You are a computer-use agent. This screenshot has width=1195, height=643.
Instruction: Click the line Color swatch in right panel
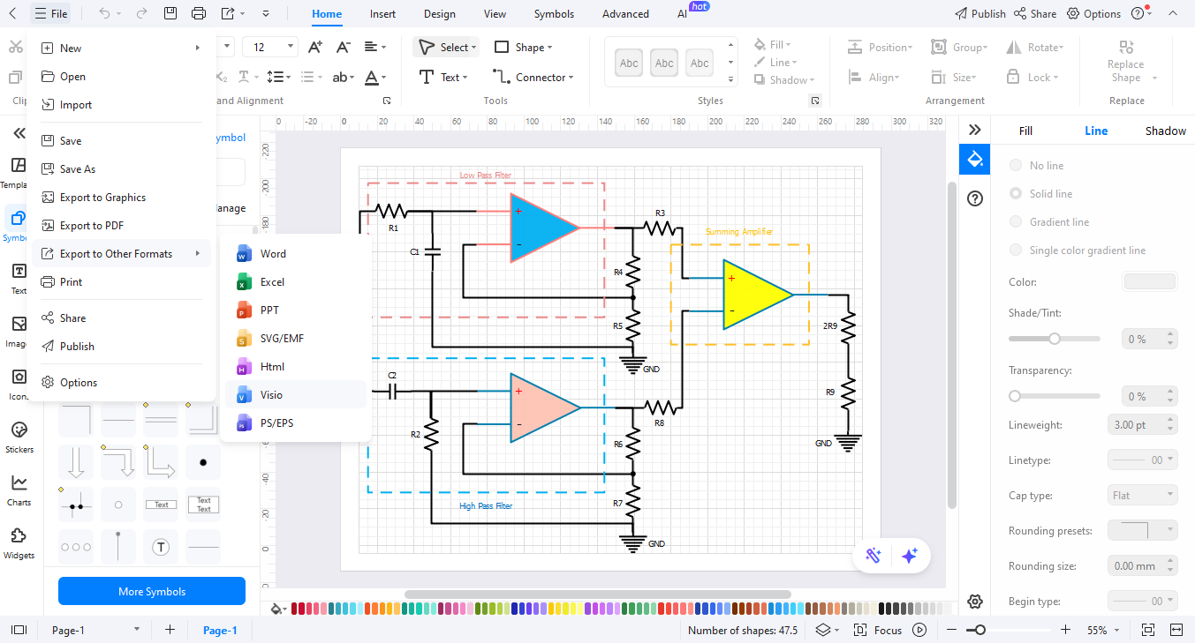point(1149,282)
